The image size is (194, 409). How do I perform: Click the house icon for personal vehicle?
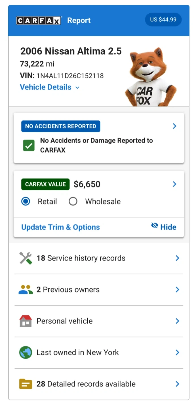click(26, 321)
